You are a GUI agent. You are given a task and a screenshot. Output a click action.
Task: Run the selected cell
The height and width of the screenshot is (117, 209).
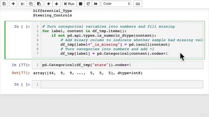[x=69, y=4]
